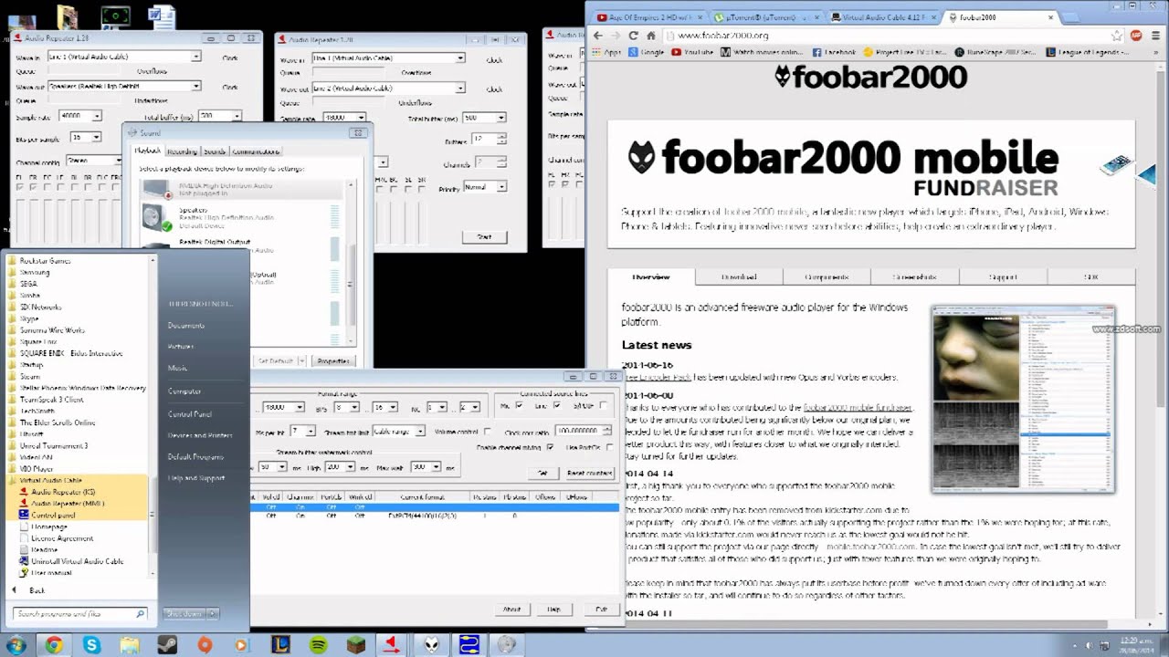The image size is (1169, 657).
Task: Open Skype from the taskbar
Action: [91, 644]
